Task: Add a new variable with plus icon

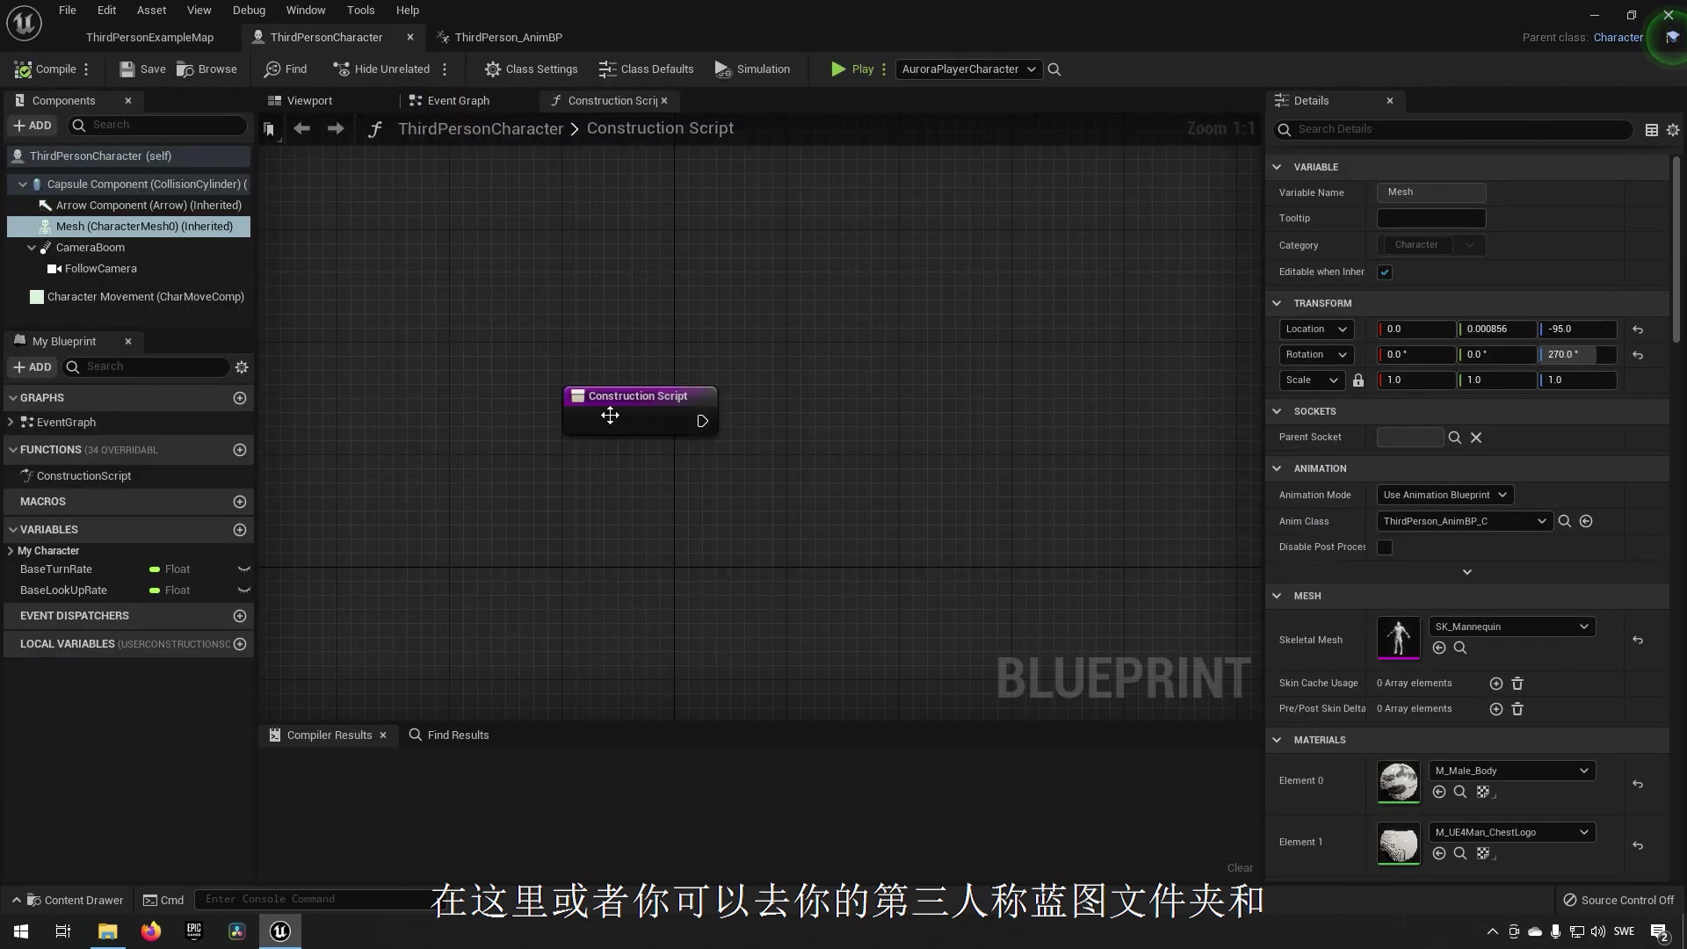Action: (x=240, y=530)
